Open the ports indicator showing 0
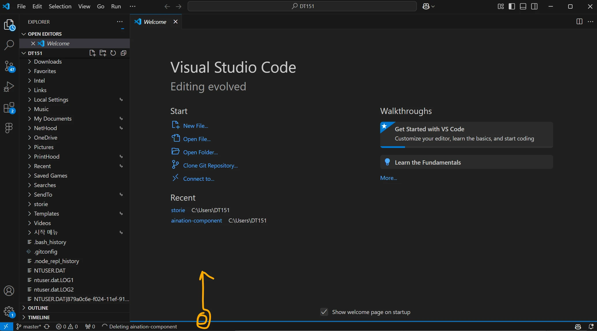597x331 pixels. (x=90, y=326)
